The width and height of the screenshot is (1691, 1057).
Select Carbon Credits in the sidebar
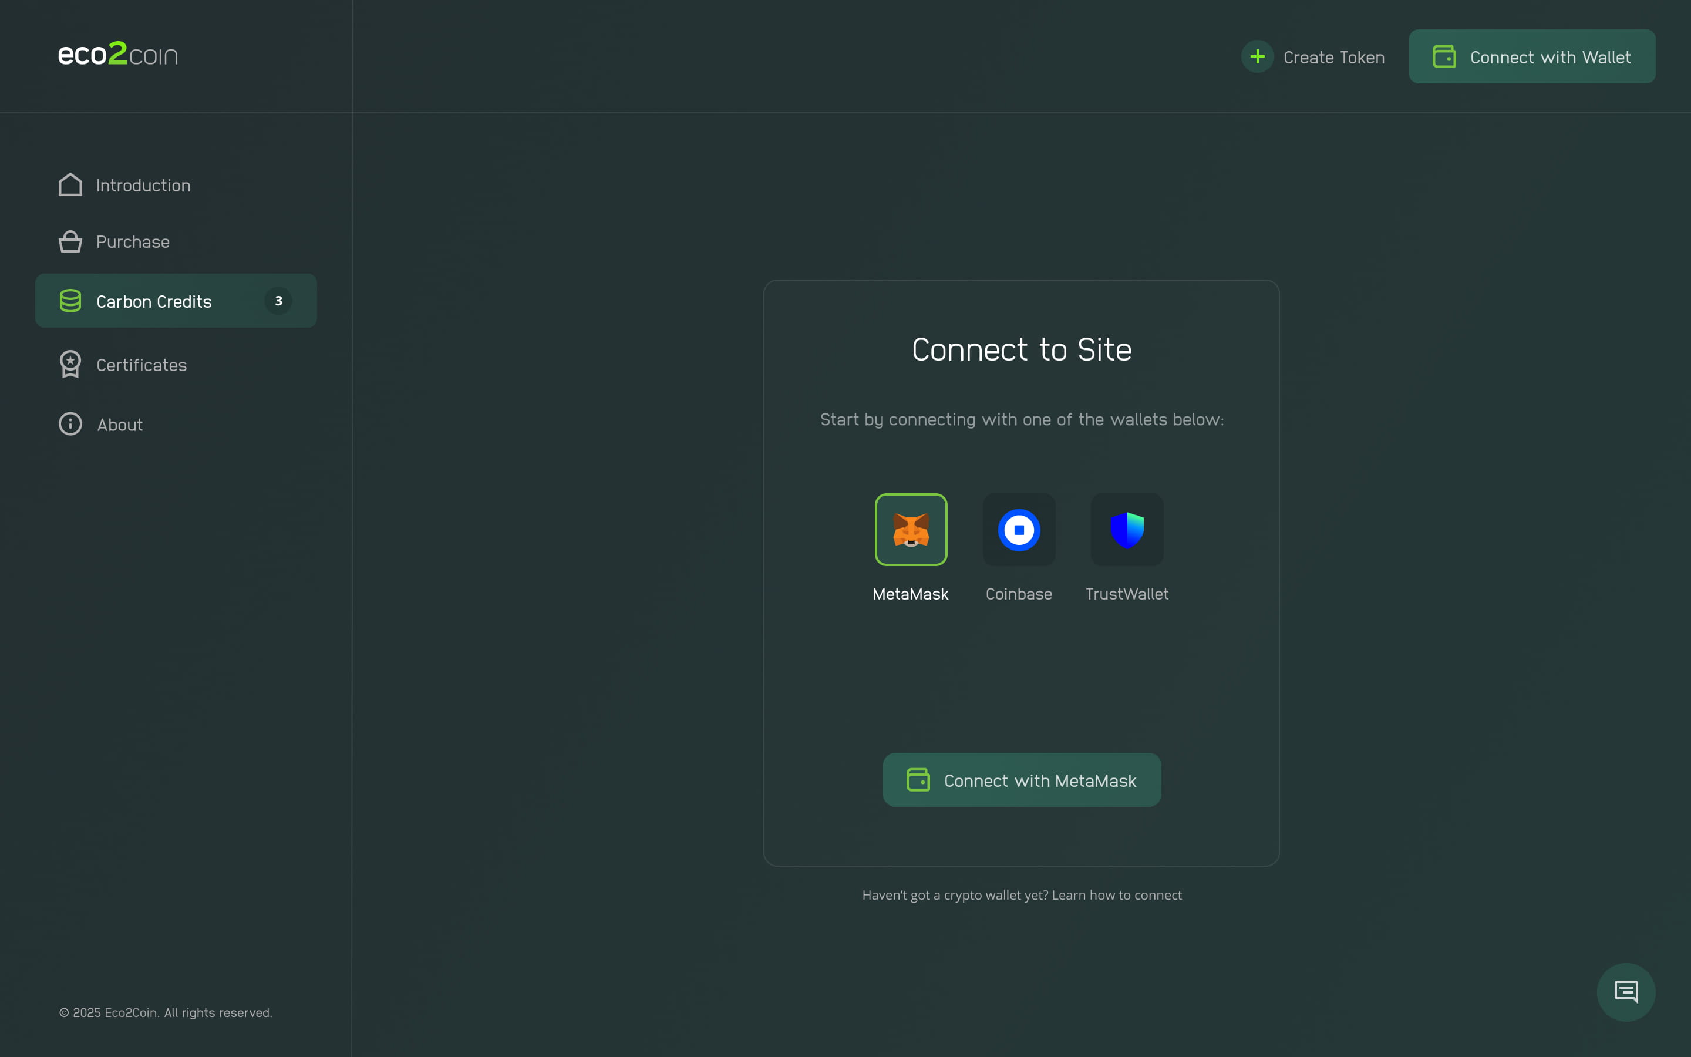click(x=176, y=301)
